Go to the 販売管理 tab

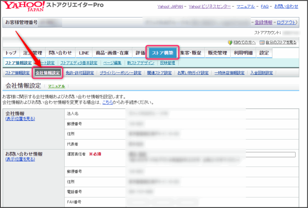[x=217, y=53]
